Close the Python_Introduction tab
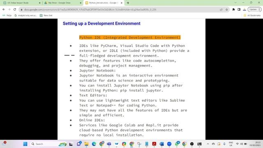 [122, 3]
